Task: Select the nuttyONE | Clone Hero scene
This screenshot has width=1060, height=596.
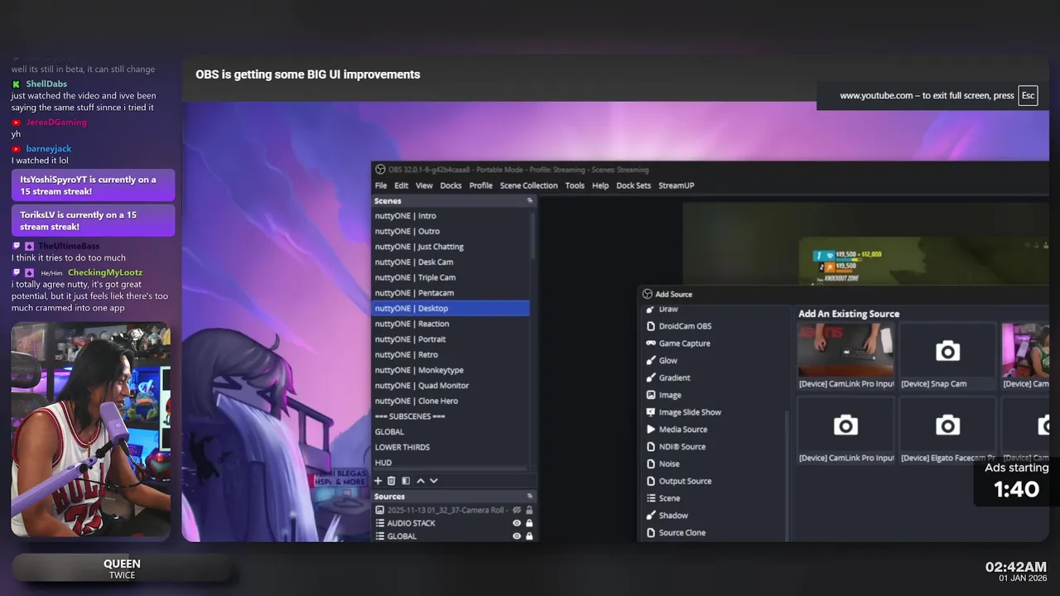Action: pyautogui.click(x=450, y=401)
